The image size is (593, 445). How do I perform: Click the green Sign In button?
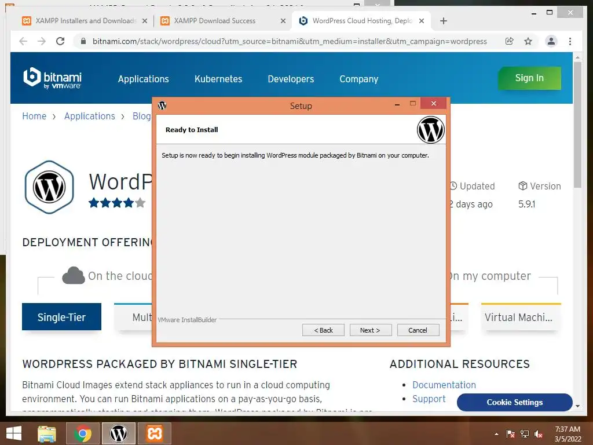(529, 78)
